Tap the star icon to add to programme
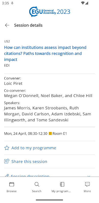 coord(7,148)
